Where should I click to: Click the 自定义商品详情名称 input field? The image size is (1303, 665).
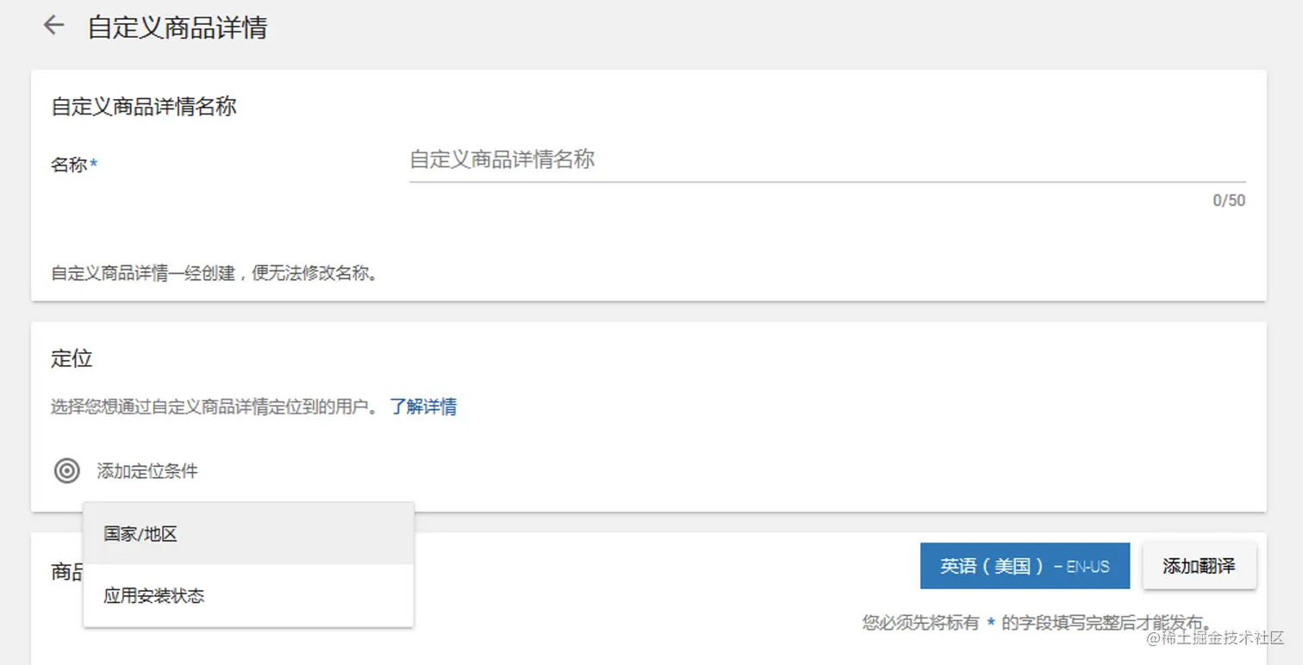pyautogui.click(x=827, y=160)
